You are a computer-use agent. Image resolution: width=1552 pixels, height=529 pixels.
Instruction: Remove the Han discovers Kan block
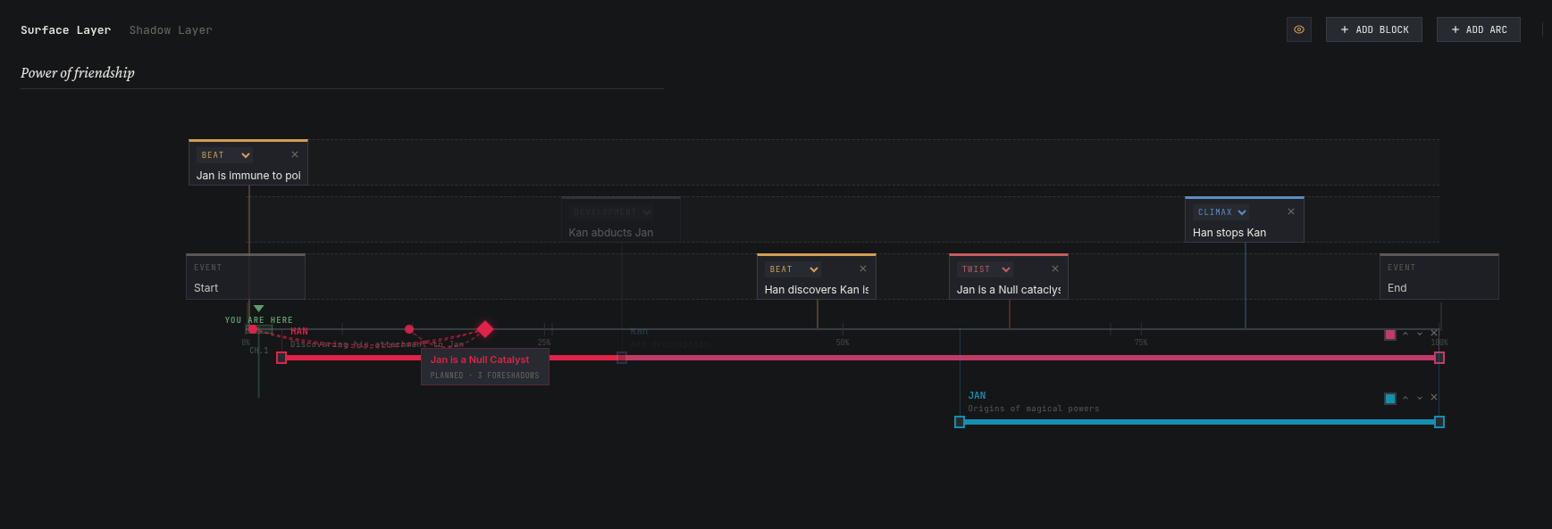(x=863, y=269)
